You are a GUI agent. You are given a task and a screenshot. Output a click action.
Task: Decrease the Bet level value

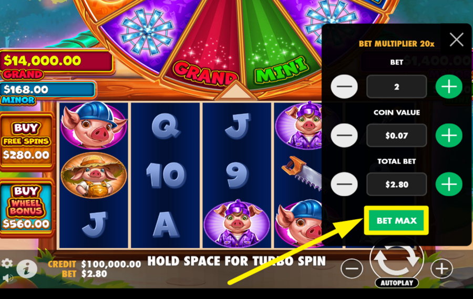point(344,87)
